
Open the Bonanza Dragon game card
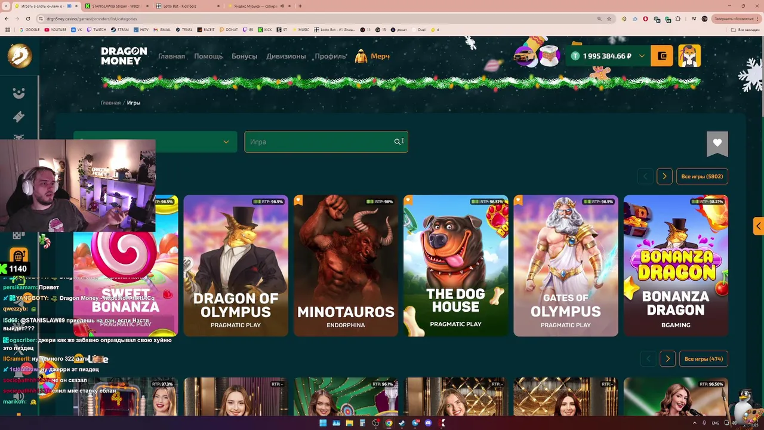[x=676, y=266]
